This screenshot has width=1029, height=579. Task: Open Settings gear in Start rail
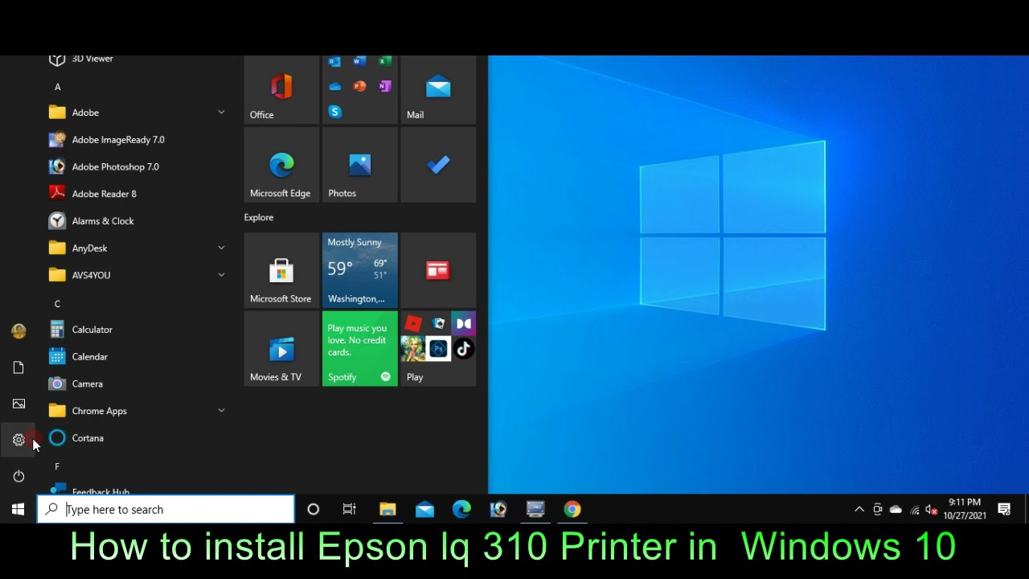pos(18,440)
